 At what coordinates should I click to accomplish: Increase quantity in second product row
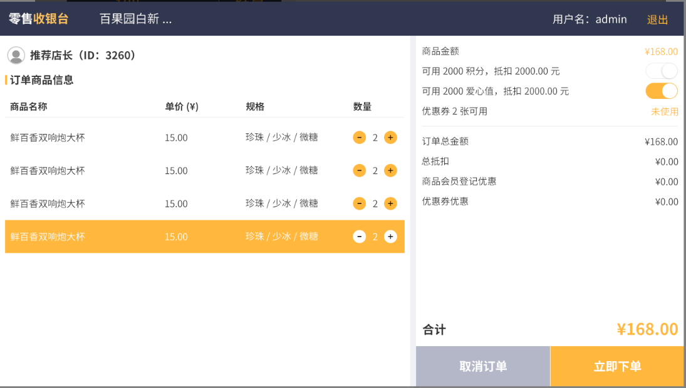pyautogui.click(x=390, y=170)
